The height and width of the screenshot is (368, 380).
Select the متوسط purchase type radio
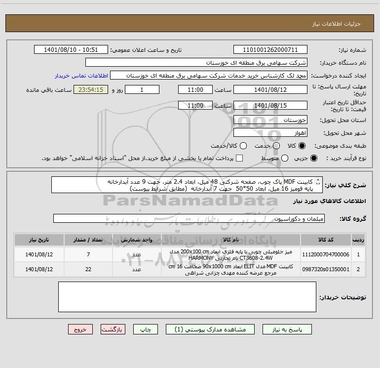coord(285,158)
